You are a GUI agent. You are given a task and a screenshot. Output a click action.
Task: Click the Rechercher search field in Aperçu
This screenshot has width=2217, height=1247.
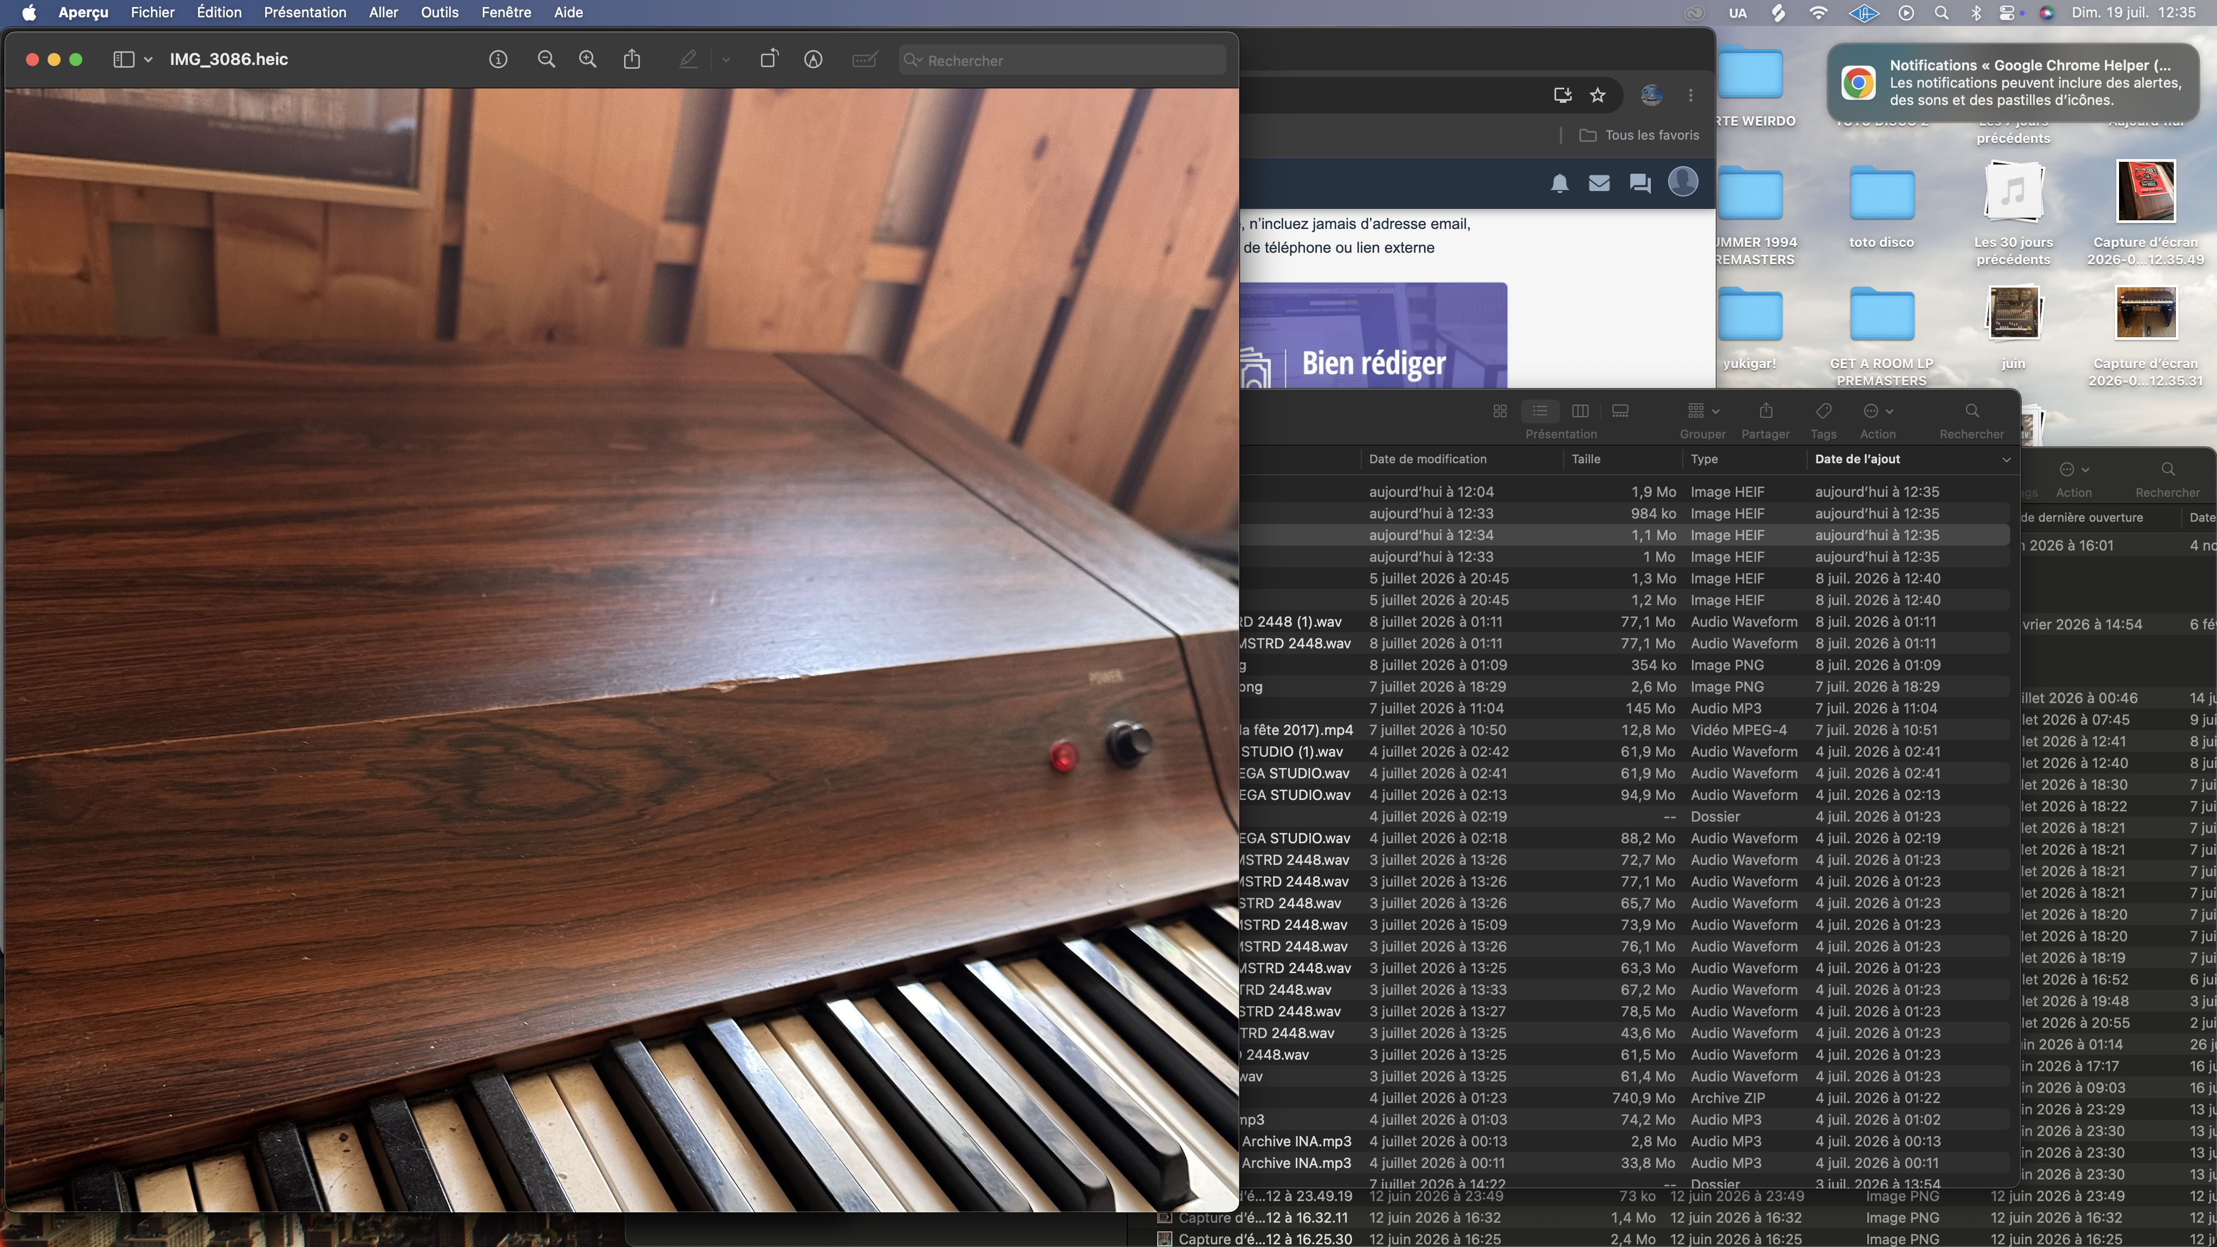coord(1062,60)
